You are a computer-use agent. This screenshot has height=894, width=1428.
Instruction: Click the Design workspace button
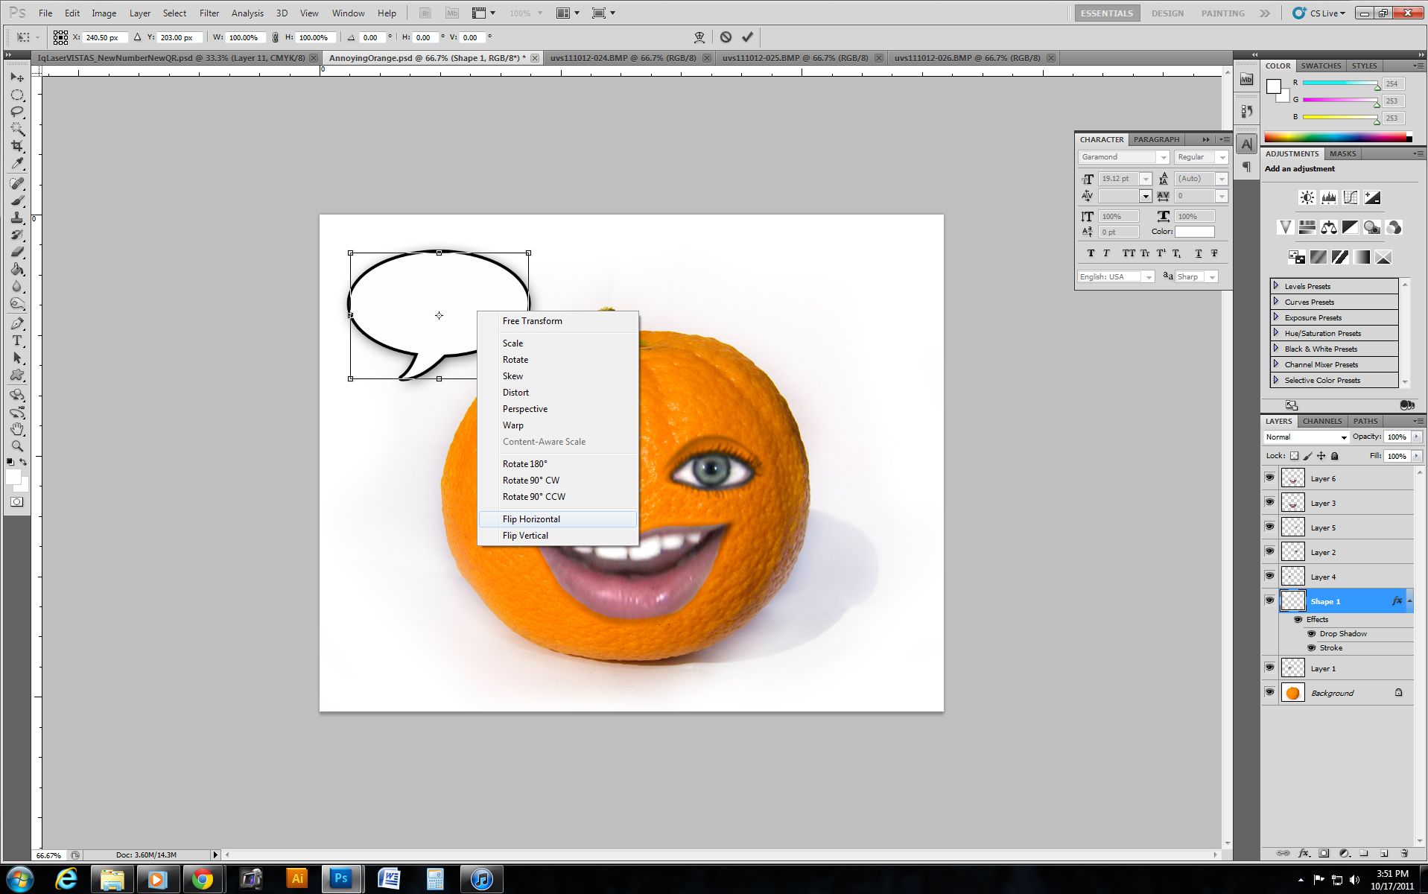1167,13
